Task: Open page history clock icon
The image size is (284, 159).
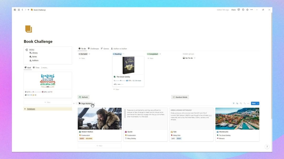Action: point(243,10)
